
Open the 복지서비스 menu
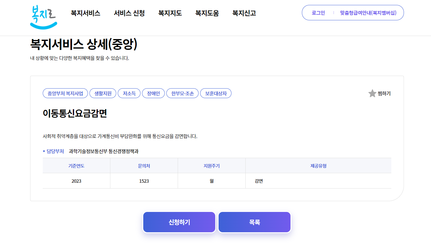(x=85, y=13)
